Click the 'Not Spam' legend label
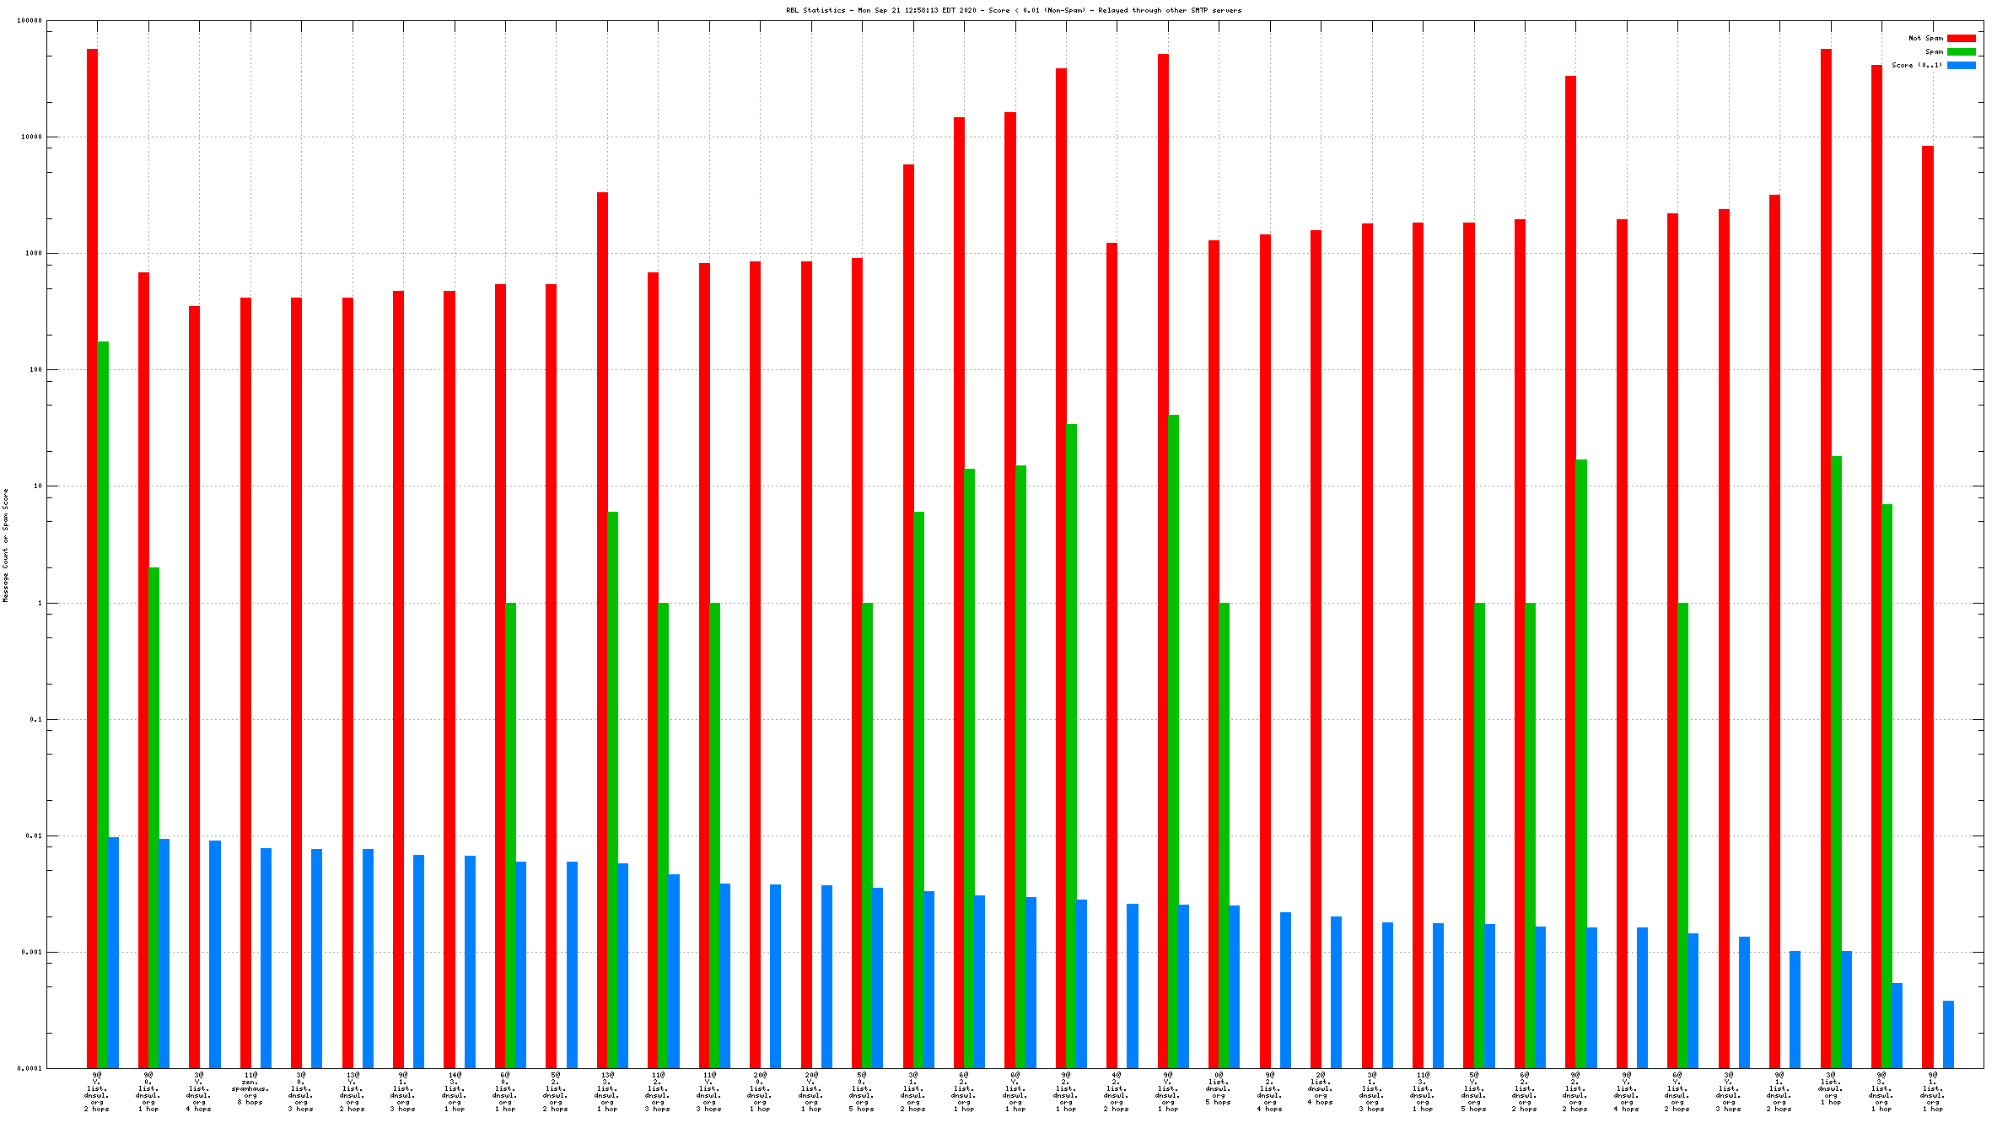 pos(1925,38)
